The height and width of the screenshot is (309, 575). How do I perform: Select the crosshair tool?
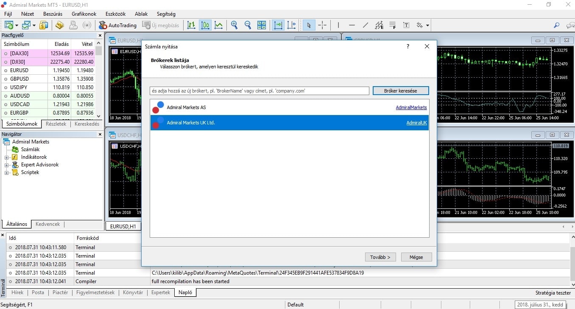click(x=322, y=25)
